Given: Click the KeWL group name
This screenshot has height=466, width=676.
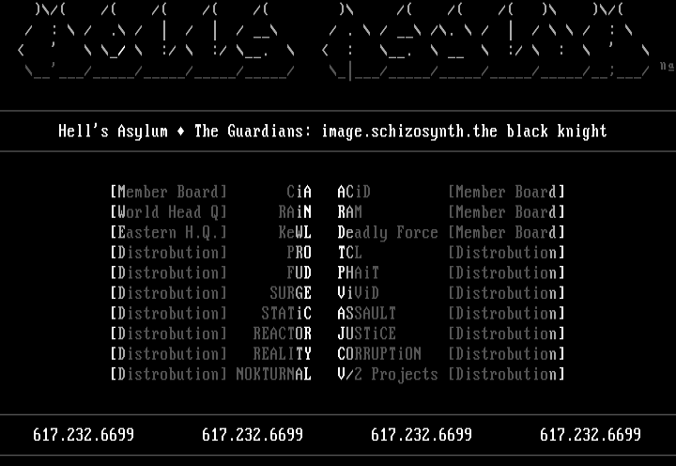Looking at the screenshot, I should (x=295, y=233).
